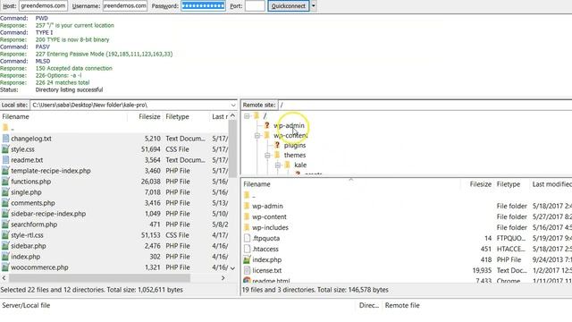Select kale folder in remote tree
Image resolution: width=572 pixels, height=322 pixels.
(300, 165)
